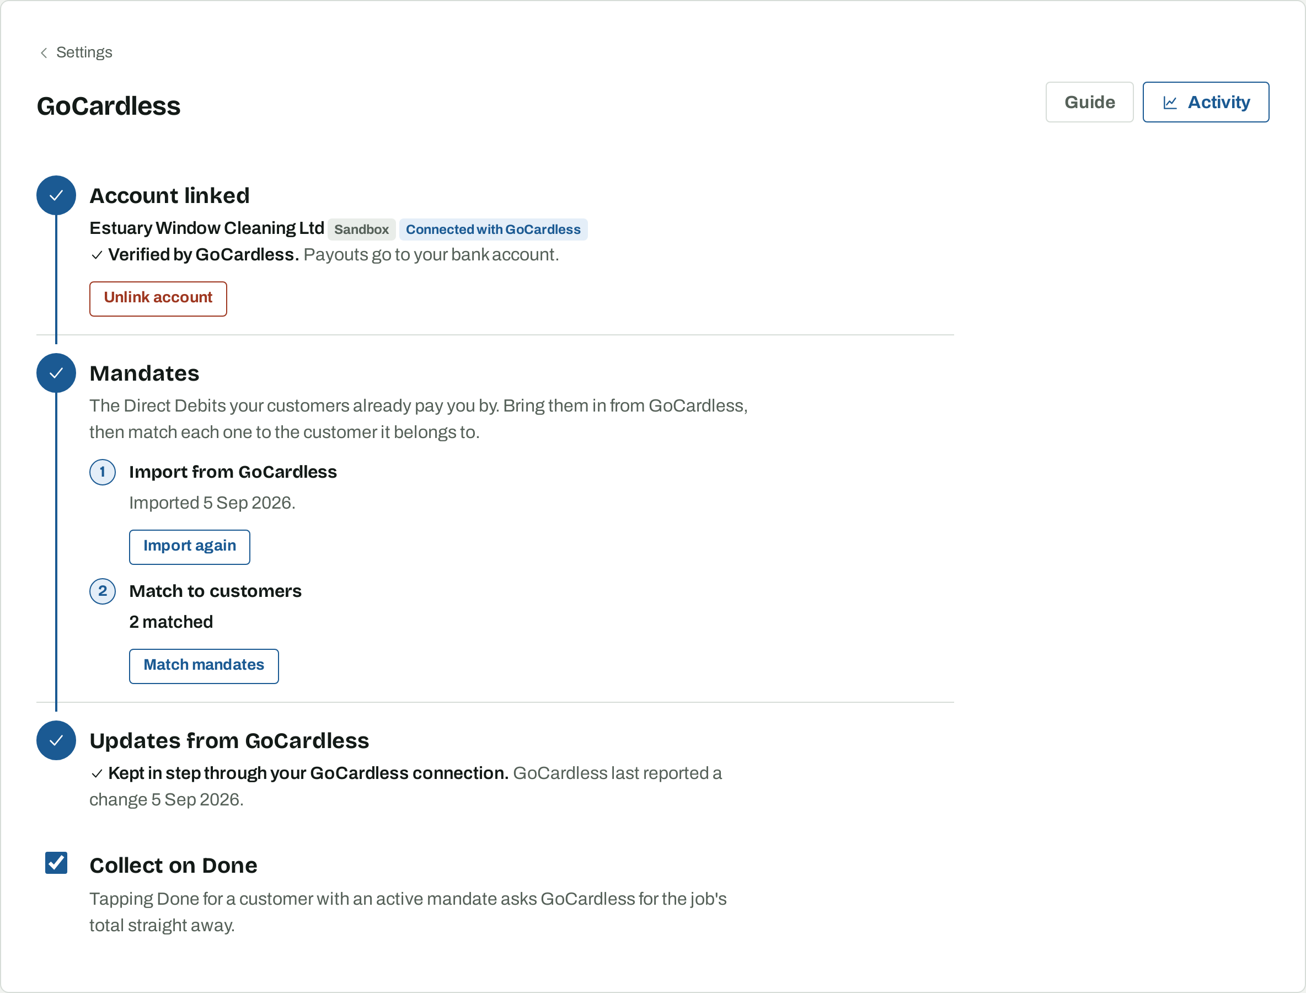
Task: Click the '2 matched' status text
Action: pyautogui.click(x=171, y=622)
